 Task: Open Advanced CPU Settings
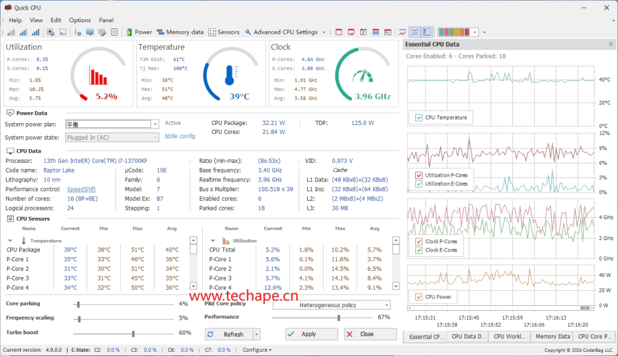(281, 33)
